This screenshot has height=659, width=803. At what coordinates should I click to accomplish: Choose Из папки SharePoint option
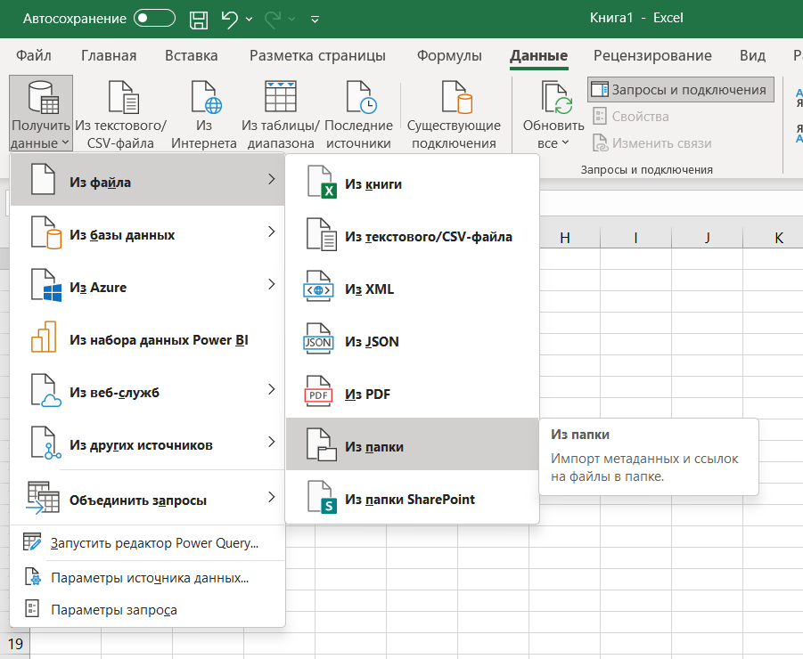[412, 499]
